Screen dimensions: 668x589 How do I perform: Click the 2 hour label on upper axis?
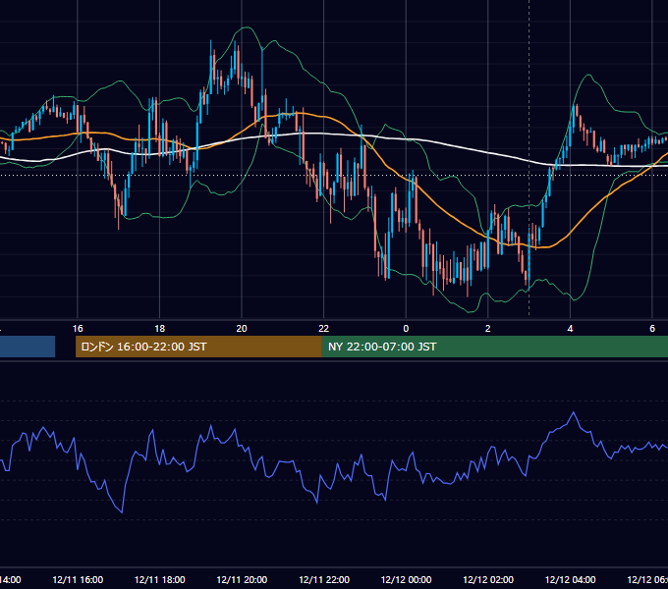[488, 329]
